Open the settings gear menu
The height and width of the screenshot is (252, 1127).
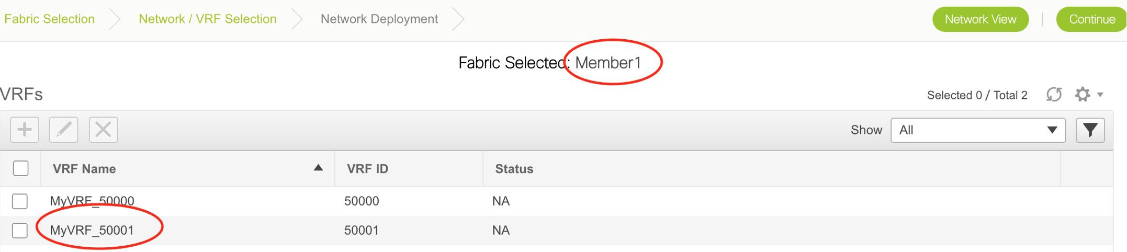tap(1083, 95)
